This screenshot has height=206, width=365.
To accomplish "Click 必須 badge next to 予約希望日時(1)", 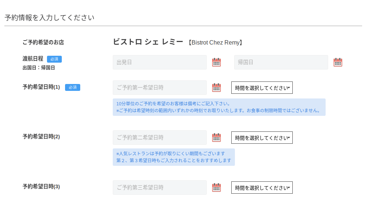I will click(72, 87).
